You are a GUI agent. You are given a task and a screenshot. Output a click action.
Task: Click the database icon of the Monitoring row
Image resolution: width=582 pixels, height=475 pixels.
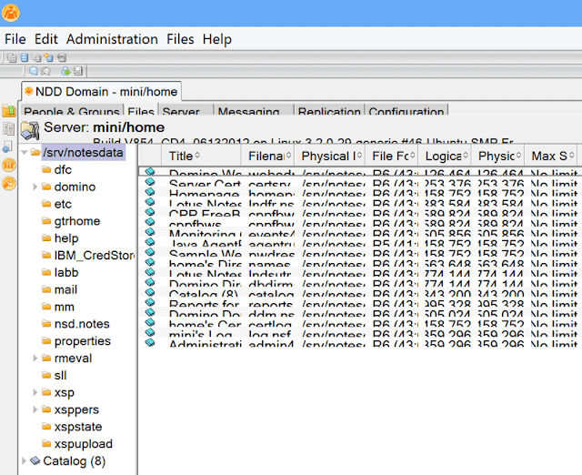[x=149, y=232]
